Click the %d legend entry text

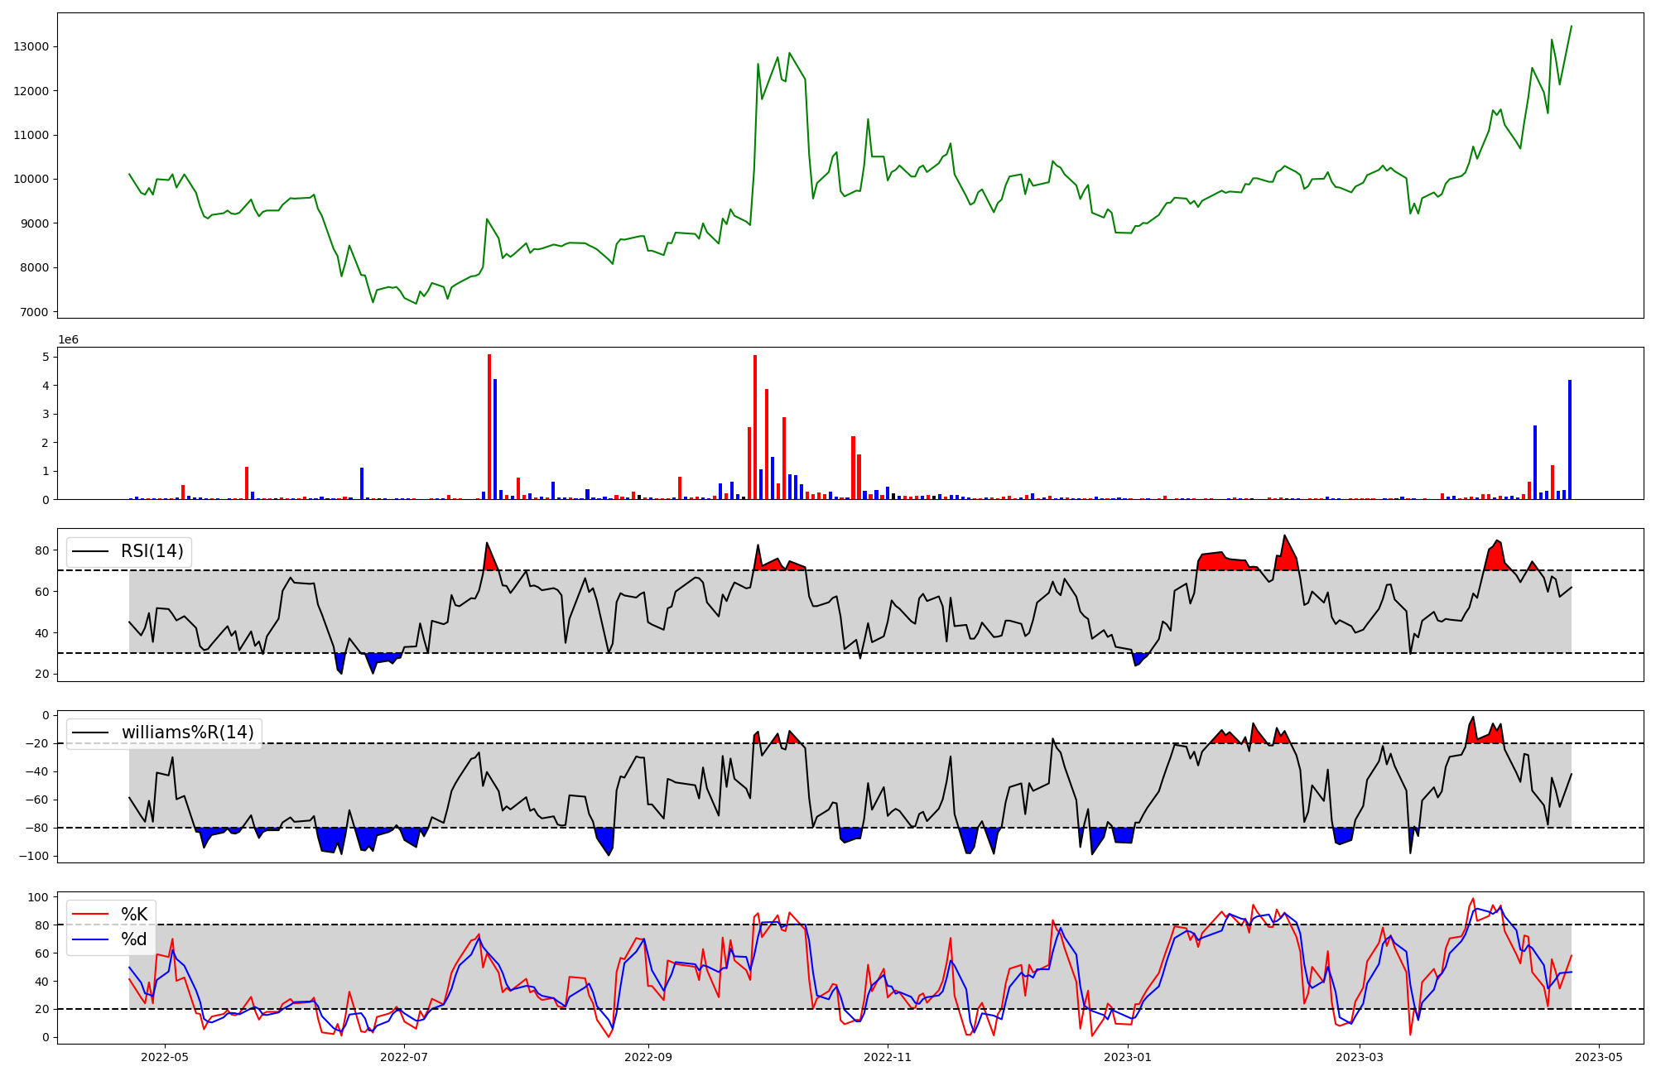(134, 939)
